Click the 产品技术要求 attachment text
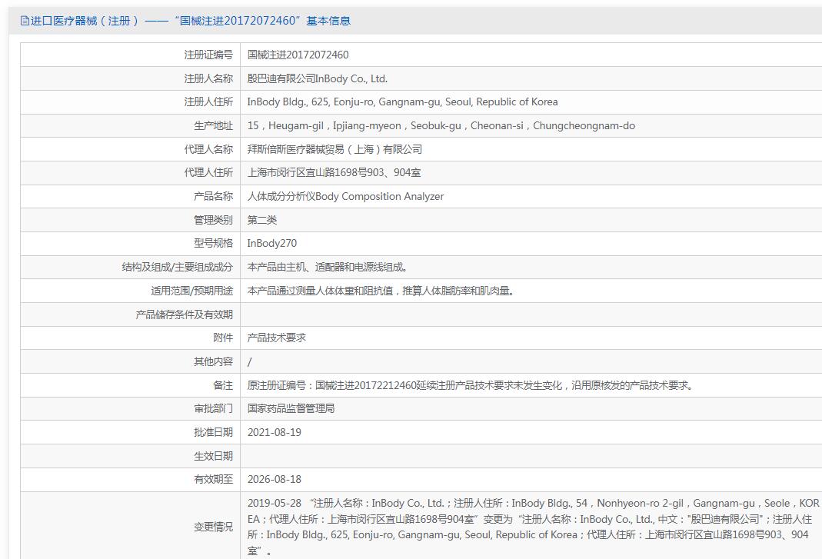The width and height of the screenshot is (822, 559). point(276,338)
